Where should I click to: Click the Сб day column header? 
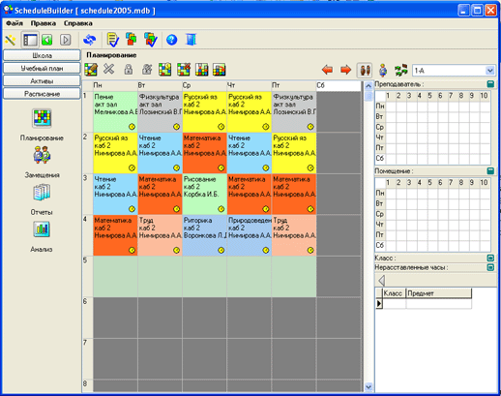(x=339, y=85)
